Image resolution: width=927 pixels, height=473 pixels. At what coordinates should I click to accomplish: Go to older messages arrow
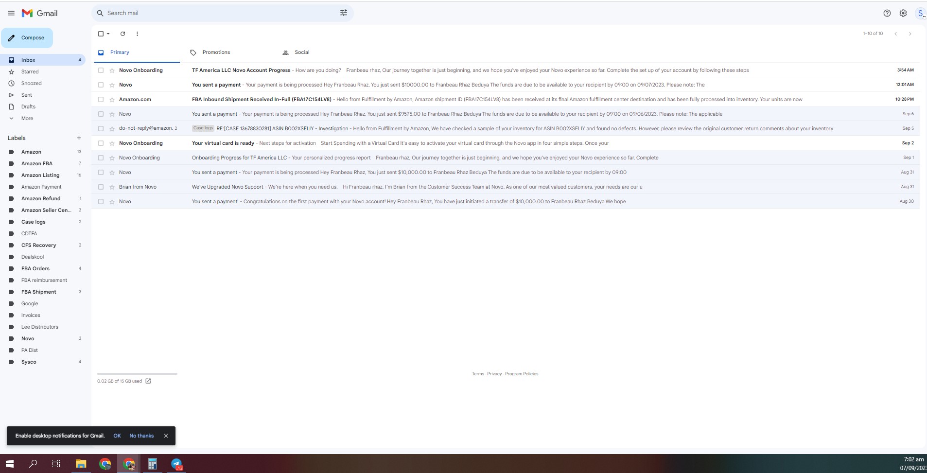(910, 34)
